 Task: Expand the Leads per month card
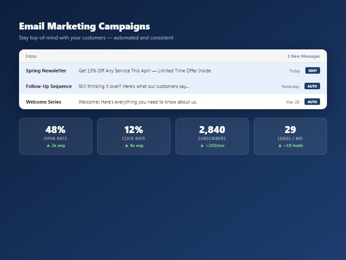click(x=290, y=136)
